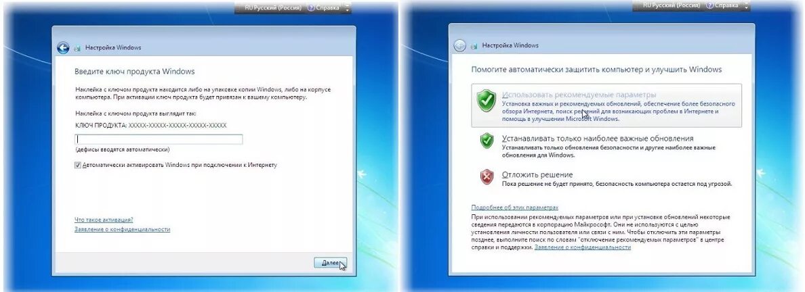Open the left window's Заявление о конфиденциальности link
This screenshot has width=805, height=292.
(x=122, y=230)
